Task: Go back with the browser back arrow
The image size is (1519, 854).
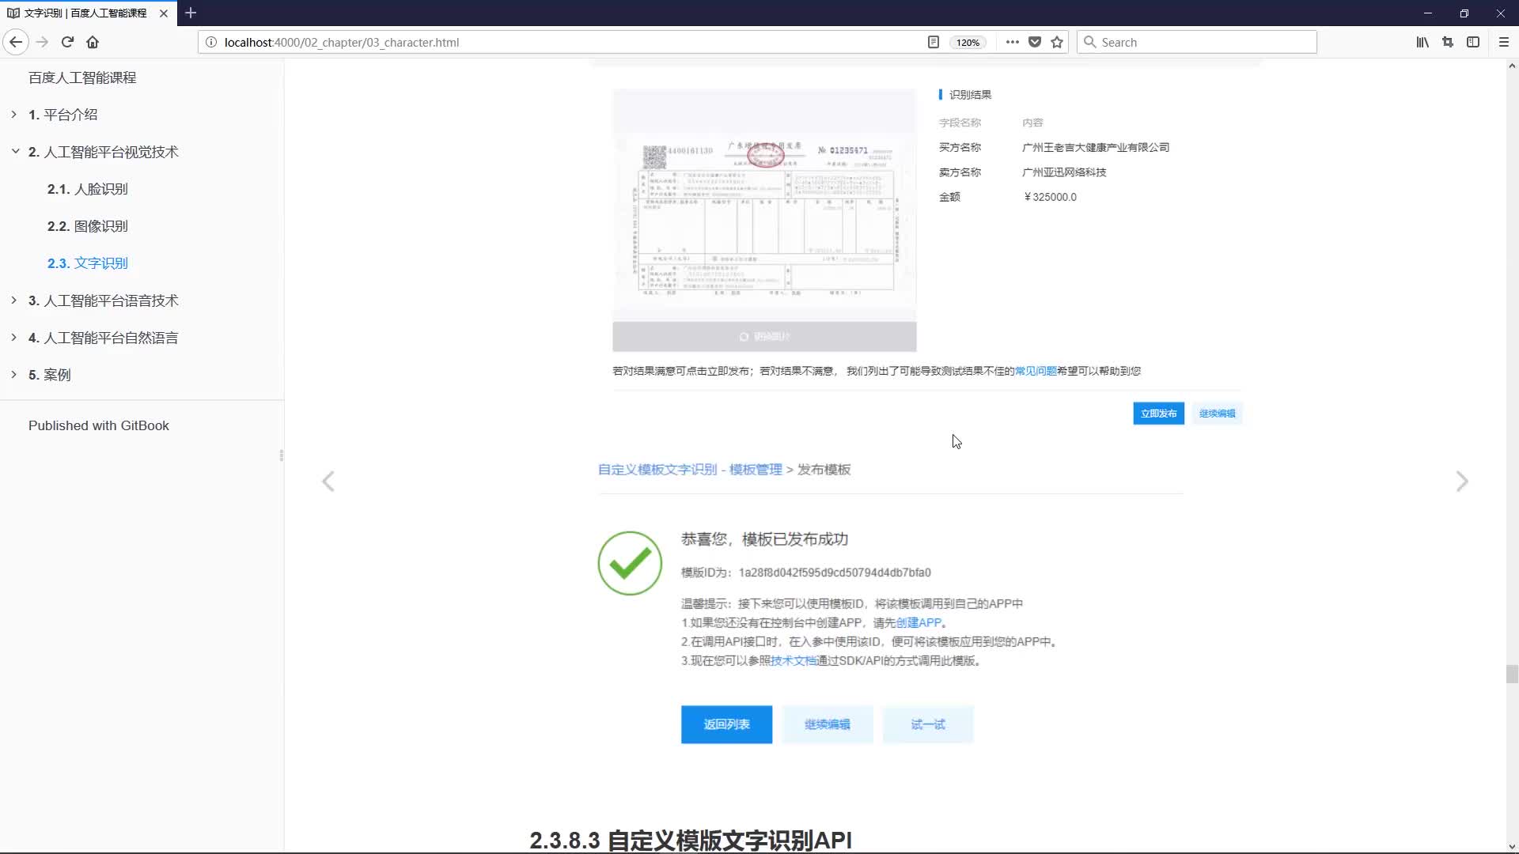Action: pyautogui.click(x=16, y=42)
